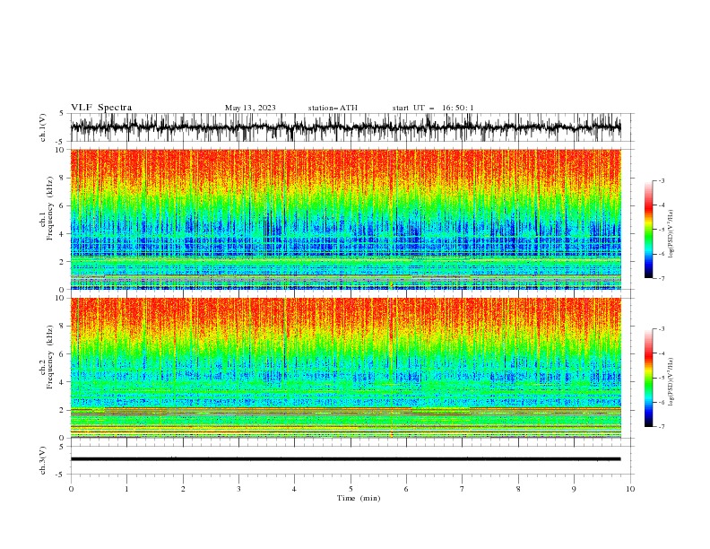Click the log(PSD) label beside ch.1 colorbar
This screenshot has width=710, height=549.
[x=671, y=234]
